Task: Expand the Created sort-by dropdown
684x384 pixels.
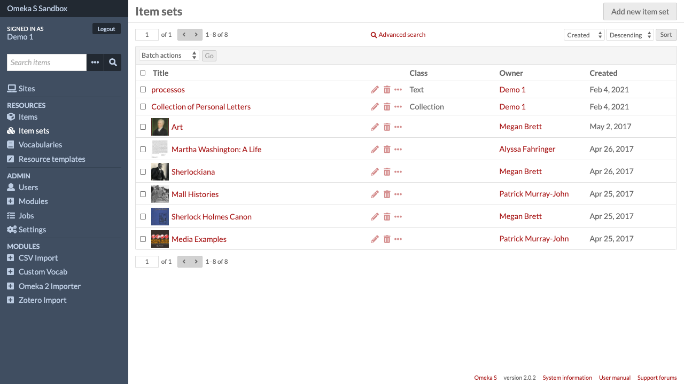Action: click(x=584, y=35)
